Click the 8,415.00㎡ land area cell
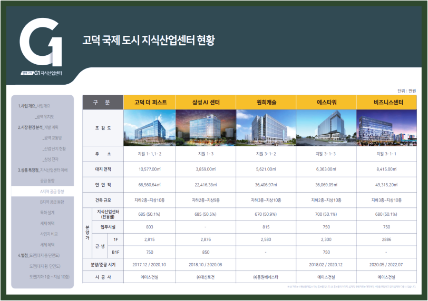The height and width of the screenshot is (301, 428). [386, 169]
